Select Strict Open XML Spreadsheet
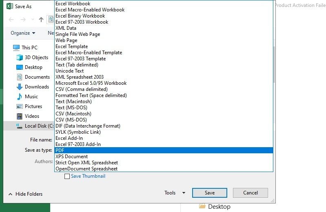The image size is (326, 212). 164,163
